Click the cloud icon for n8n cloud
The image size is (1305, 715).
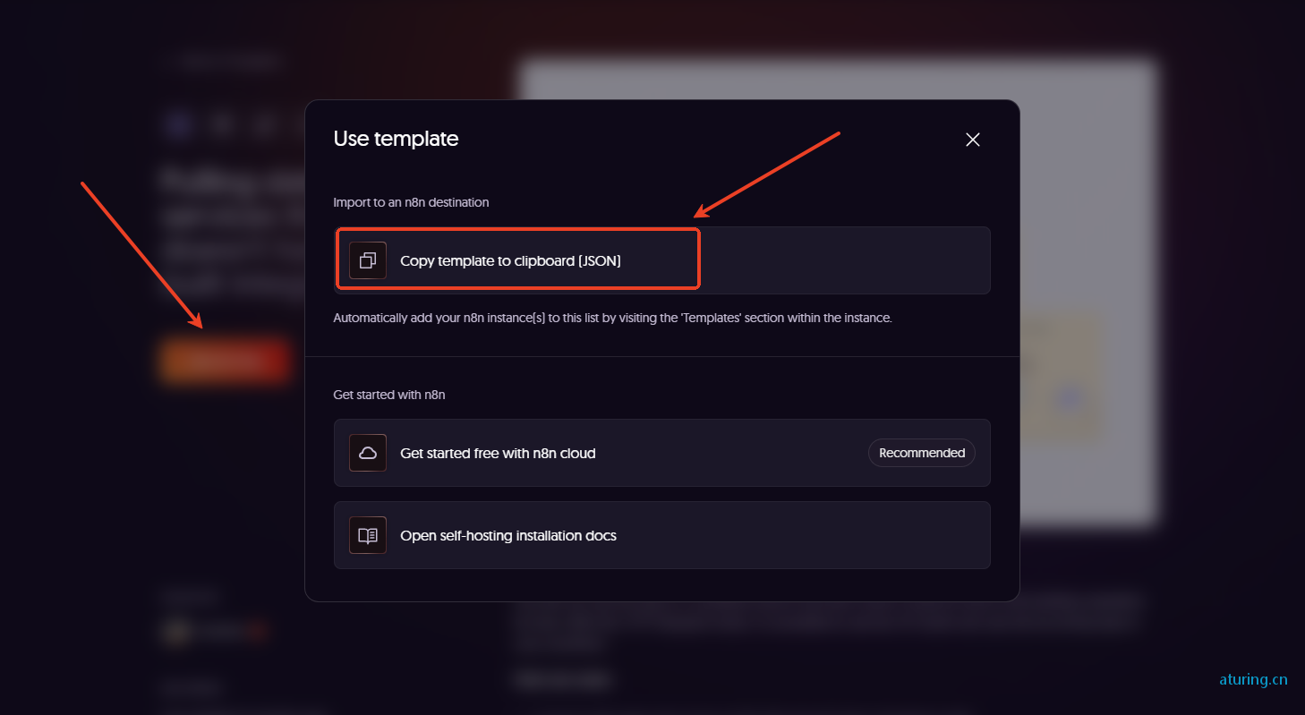pos(368,453)
